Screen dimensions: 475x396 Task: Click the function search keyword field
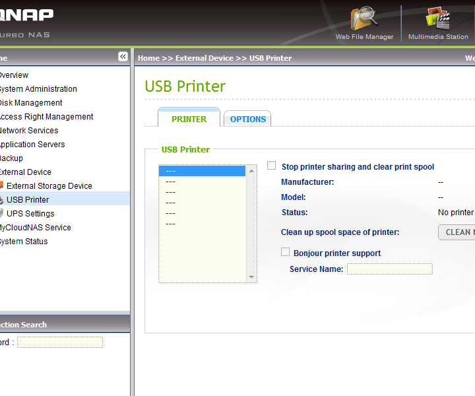coord(59,343)
